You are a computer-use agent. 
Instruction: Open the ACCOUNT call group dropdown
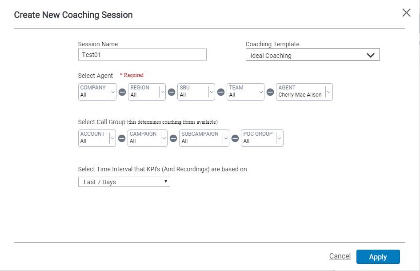coord(97,138)
